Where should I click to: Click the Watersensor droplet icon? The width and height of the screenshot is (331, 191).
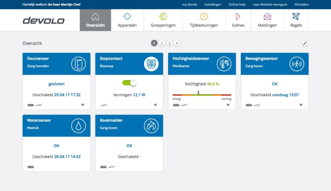pos(79,125)
